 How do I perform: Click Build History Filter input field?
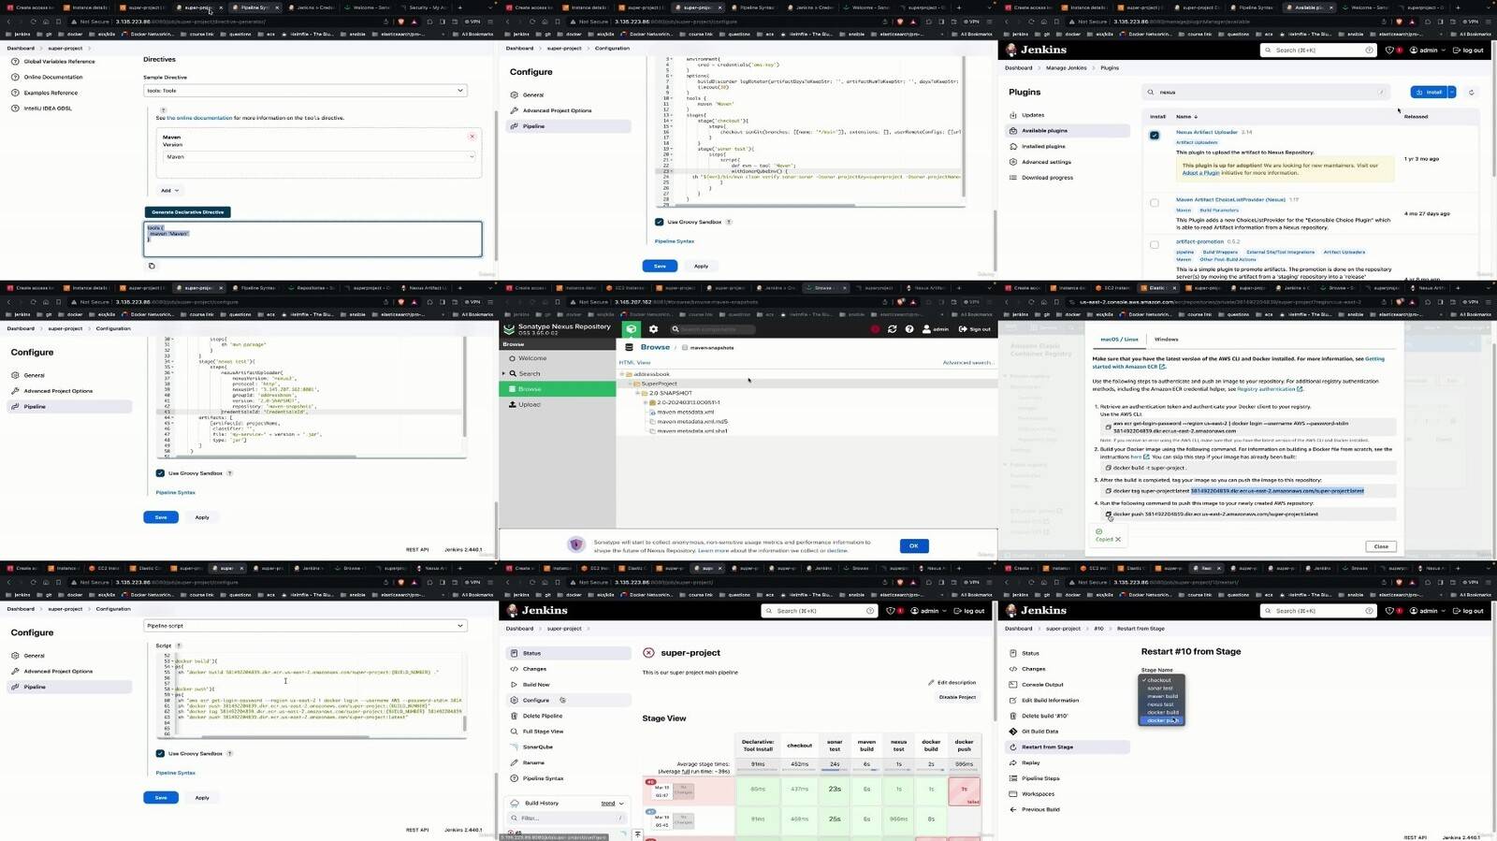pos(567,819)
